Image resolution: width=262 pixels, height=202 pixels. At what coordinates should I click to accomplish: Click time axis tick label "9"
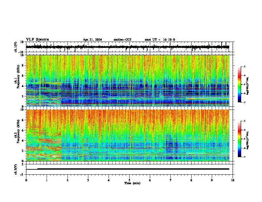click(x=212, y=180)
